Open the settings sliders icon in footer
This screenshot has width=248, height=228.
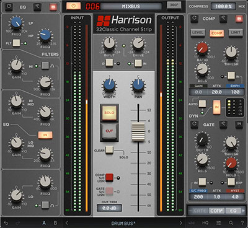pos(219,223)
